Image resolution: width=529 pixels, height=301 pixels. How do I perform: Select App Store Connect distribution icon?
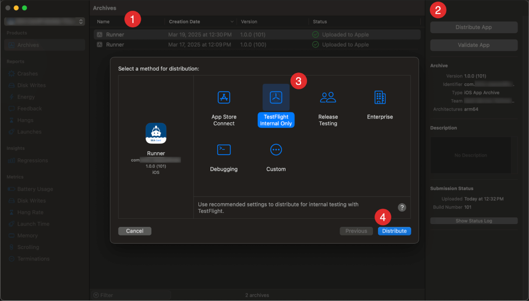[x=224, y=97]
